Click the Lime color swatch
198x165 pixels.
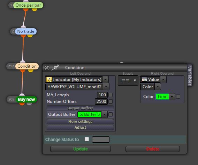tap(162, 97)
